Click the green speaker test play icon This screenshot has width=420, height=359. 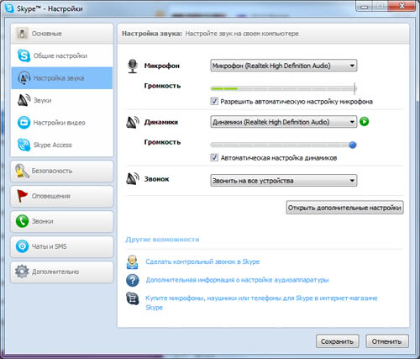coord(364,122)
